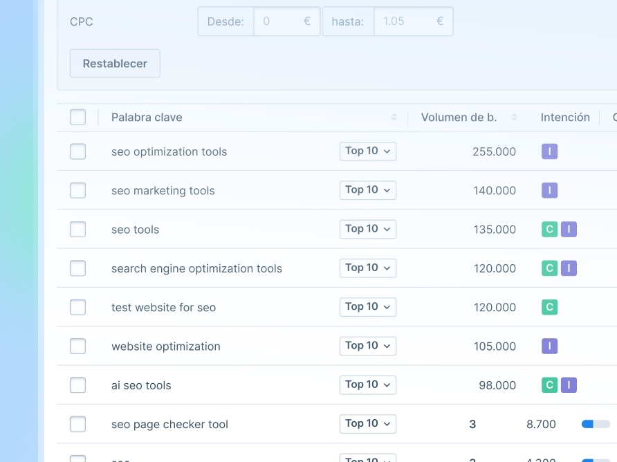
Task: Click the purple I badge for ai seo tools
Action: coord(569,385)
